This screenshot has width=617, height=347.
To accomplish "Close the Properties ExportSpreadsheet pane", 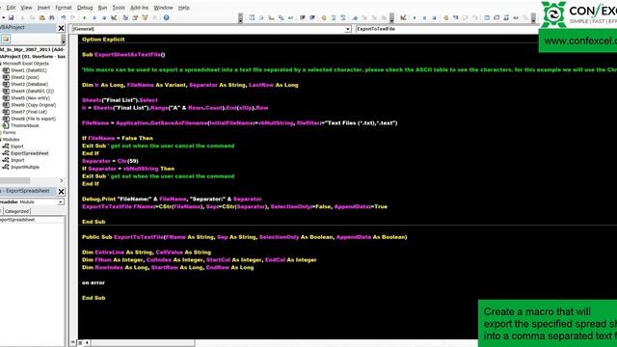I will [61, 191].
